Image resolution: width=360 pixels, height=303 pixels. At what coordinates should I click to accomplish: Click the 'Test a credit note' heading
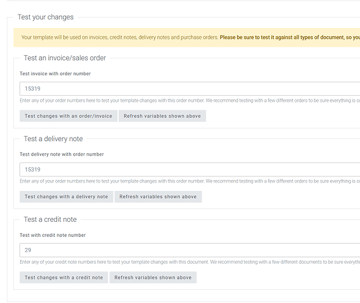[x=50, y=219]
